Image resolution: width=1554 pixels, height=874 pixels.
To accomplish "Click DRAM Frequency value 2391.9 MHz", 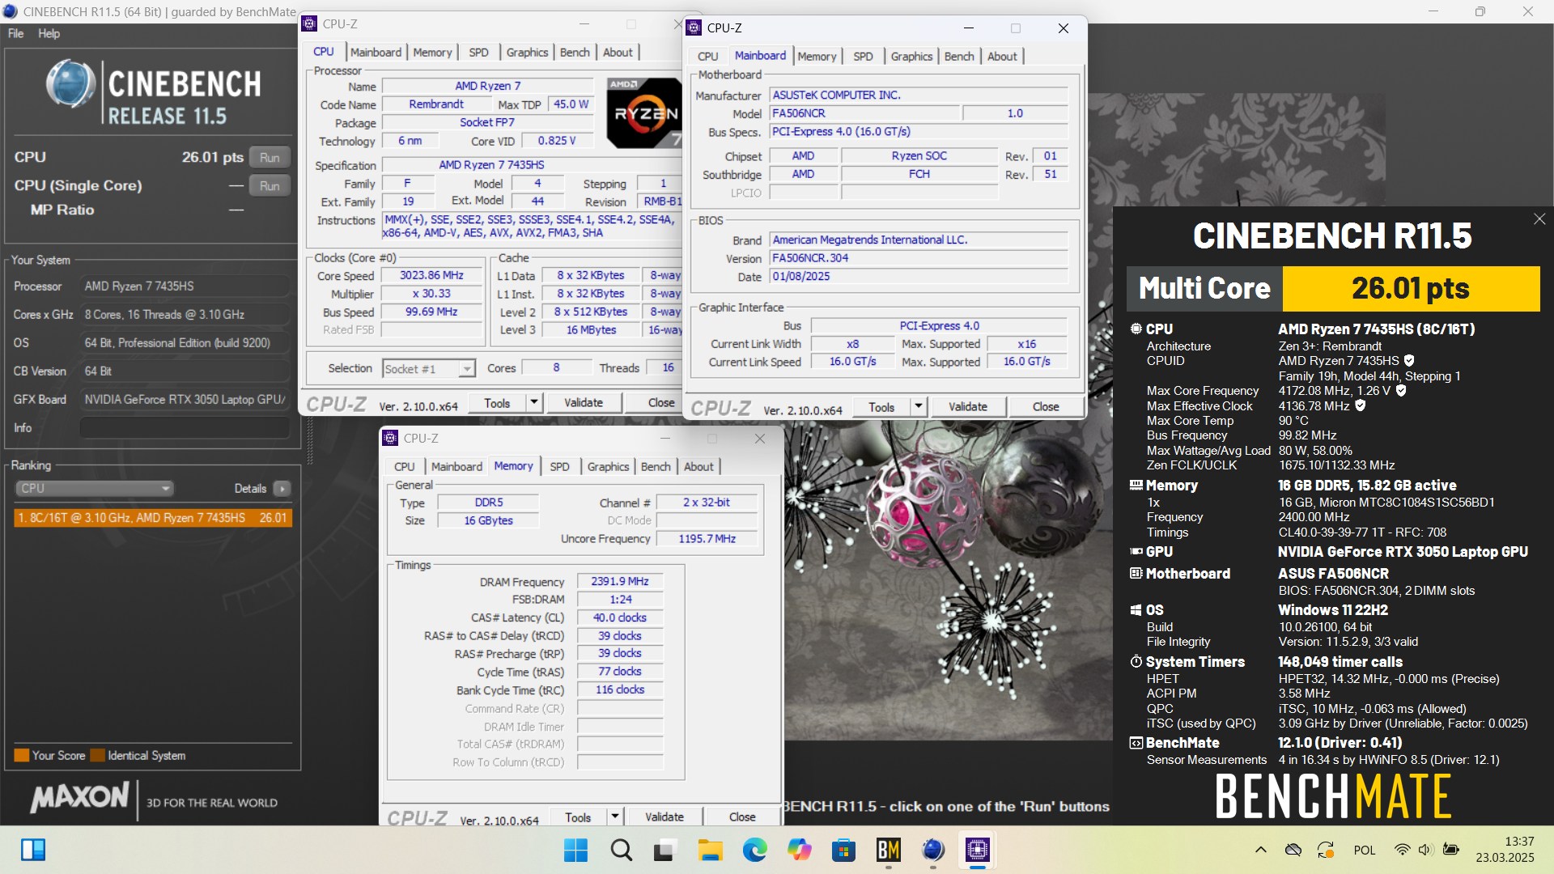I will pyautogui.click(x=620, y=581).
